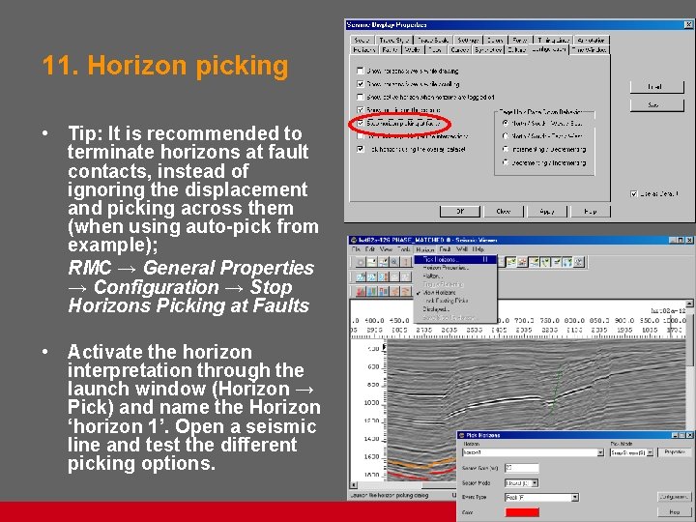Click Configuration button in Pick Horizons dialog
The width and height of the screenshot is (696, 522).
675,497
